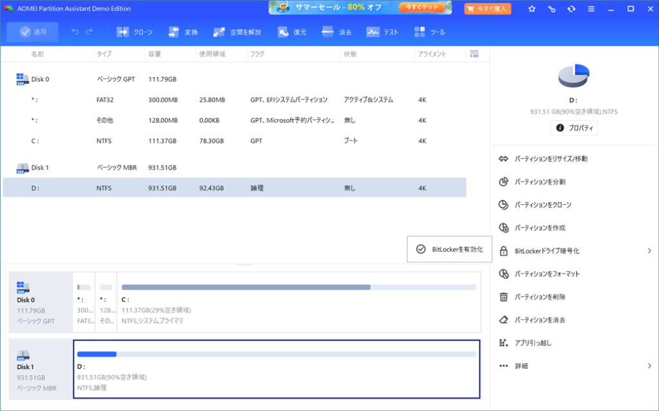Select the Microsoft reserved partition row

pos(234,120)
